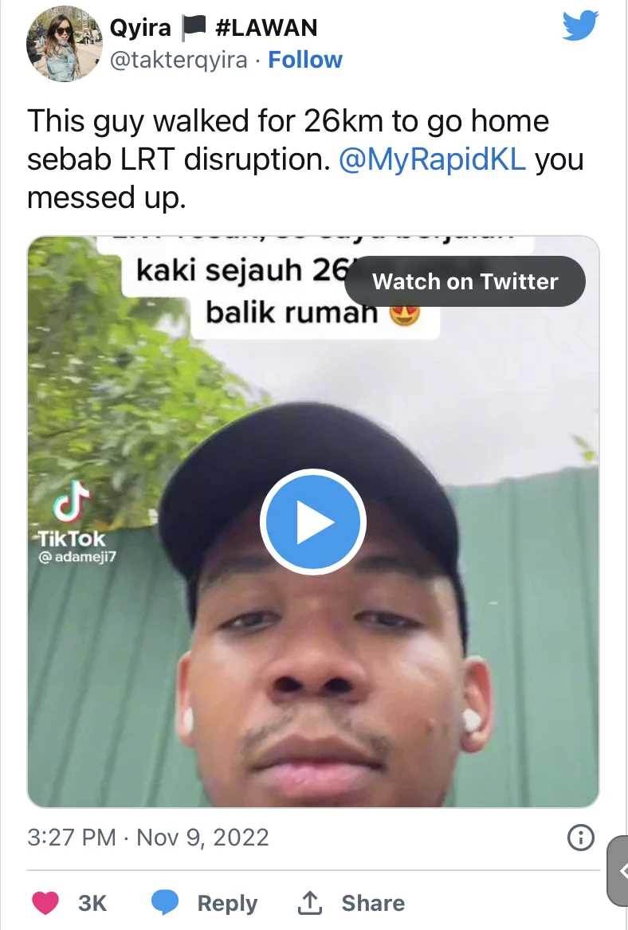
Task: Open the tweet timestamp 3:27 PM Nov 9, 2022
Action: click(148, 838)
